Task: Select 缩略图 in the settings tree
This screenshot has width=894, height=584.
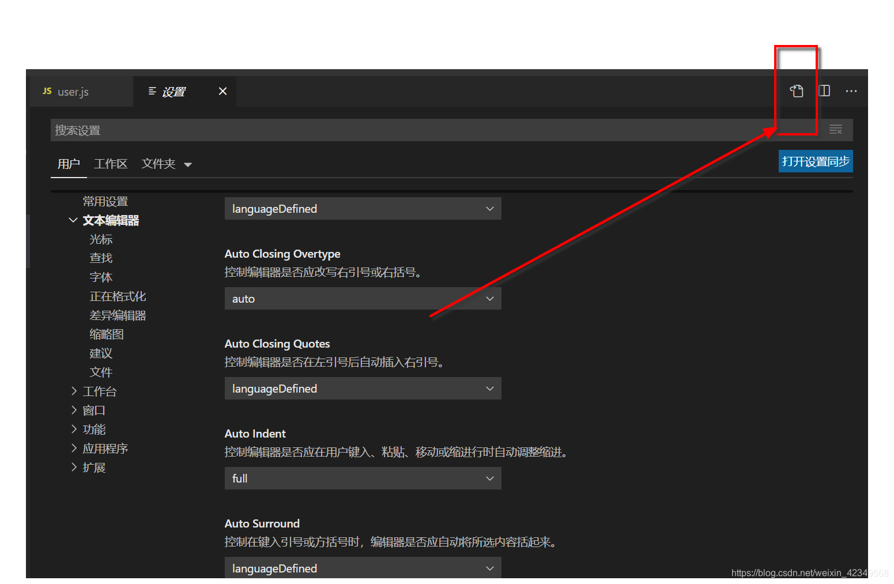Action: tap(107, 334)
